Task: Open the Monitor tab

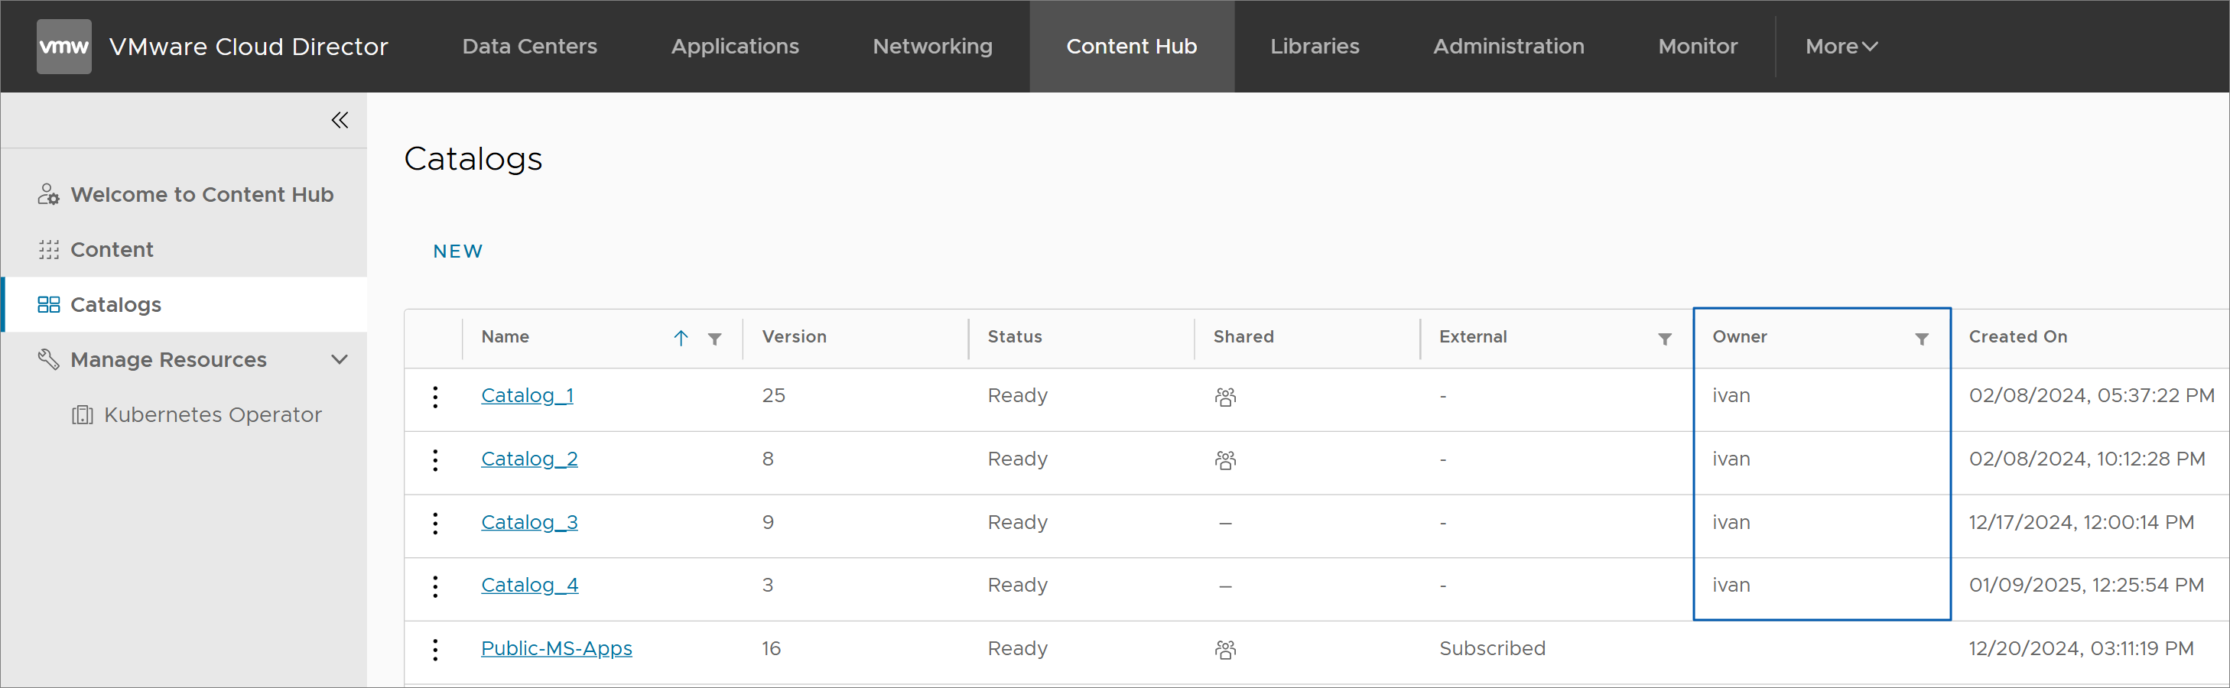Action: (1698, 47)
